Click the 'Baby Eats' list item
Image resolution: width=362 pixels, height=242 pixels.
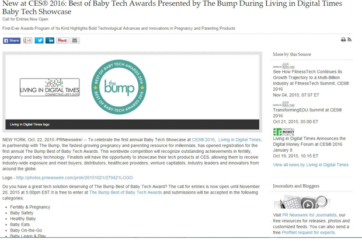20,225
